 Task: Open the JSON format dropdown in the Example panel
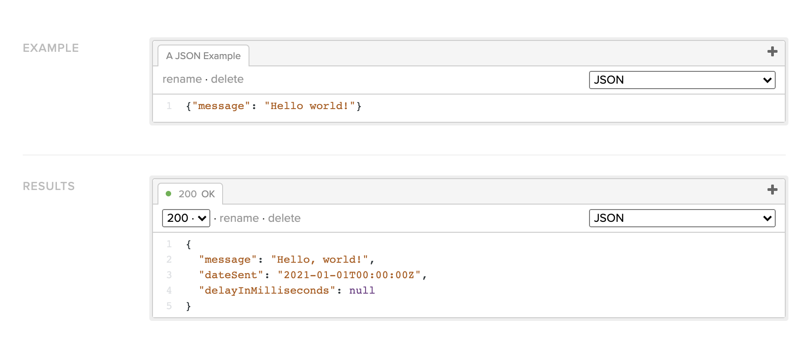coord(681,80)
